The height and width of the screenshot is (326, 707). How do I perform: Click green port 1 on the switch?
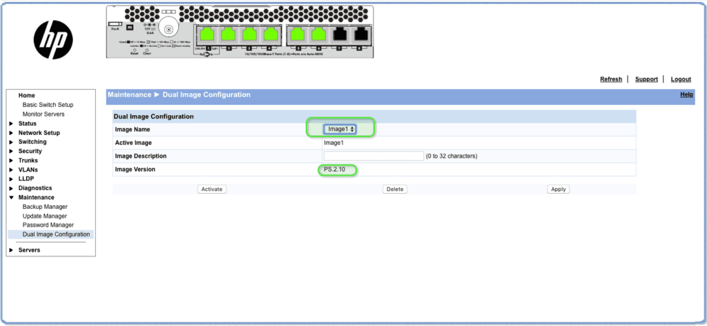click(x=207, y=34)
